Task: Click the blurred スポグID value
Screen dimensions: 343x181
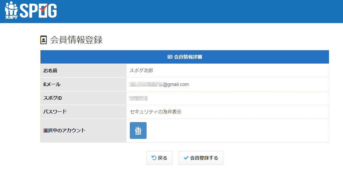Action: 139,98
